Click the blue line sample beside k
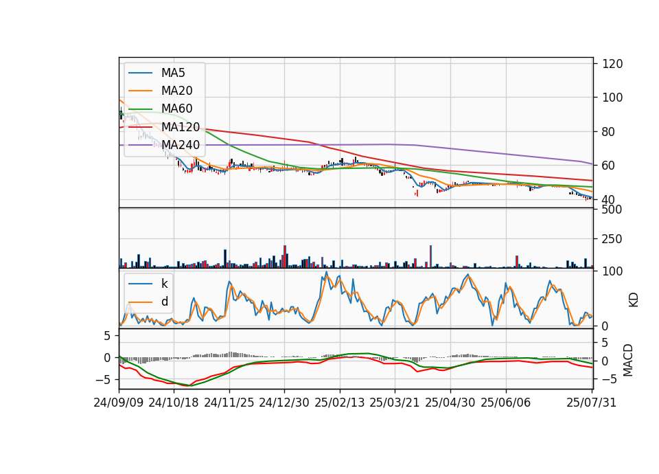Image resolution: width=659 pixels, height=474 pixels. pos(140,284)
